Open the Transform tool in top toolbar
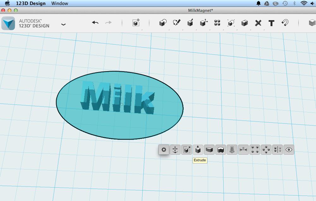Image resolution: width=316 pixels, height=201 pixels. [x=136, y=23]
